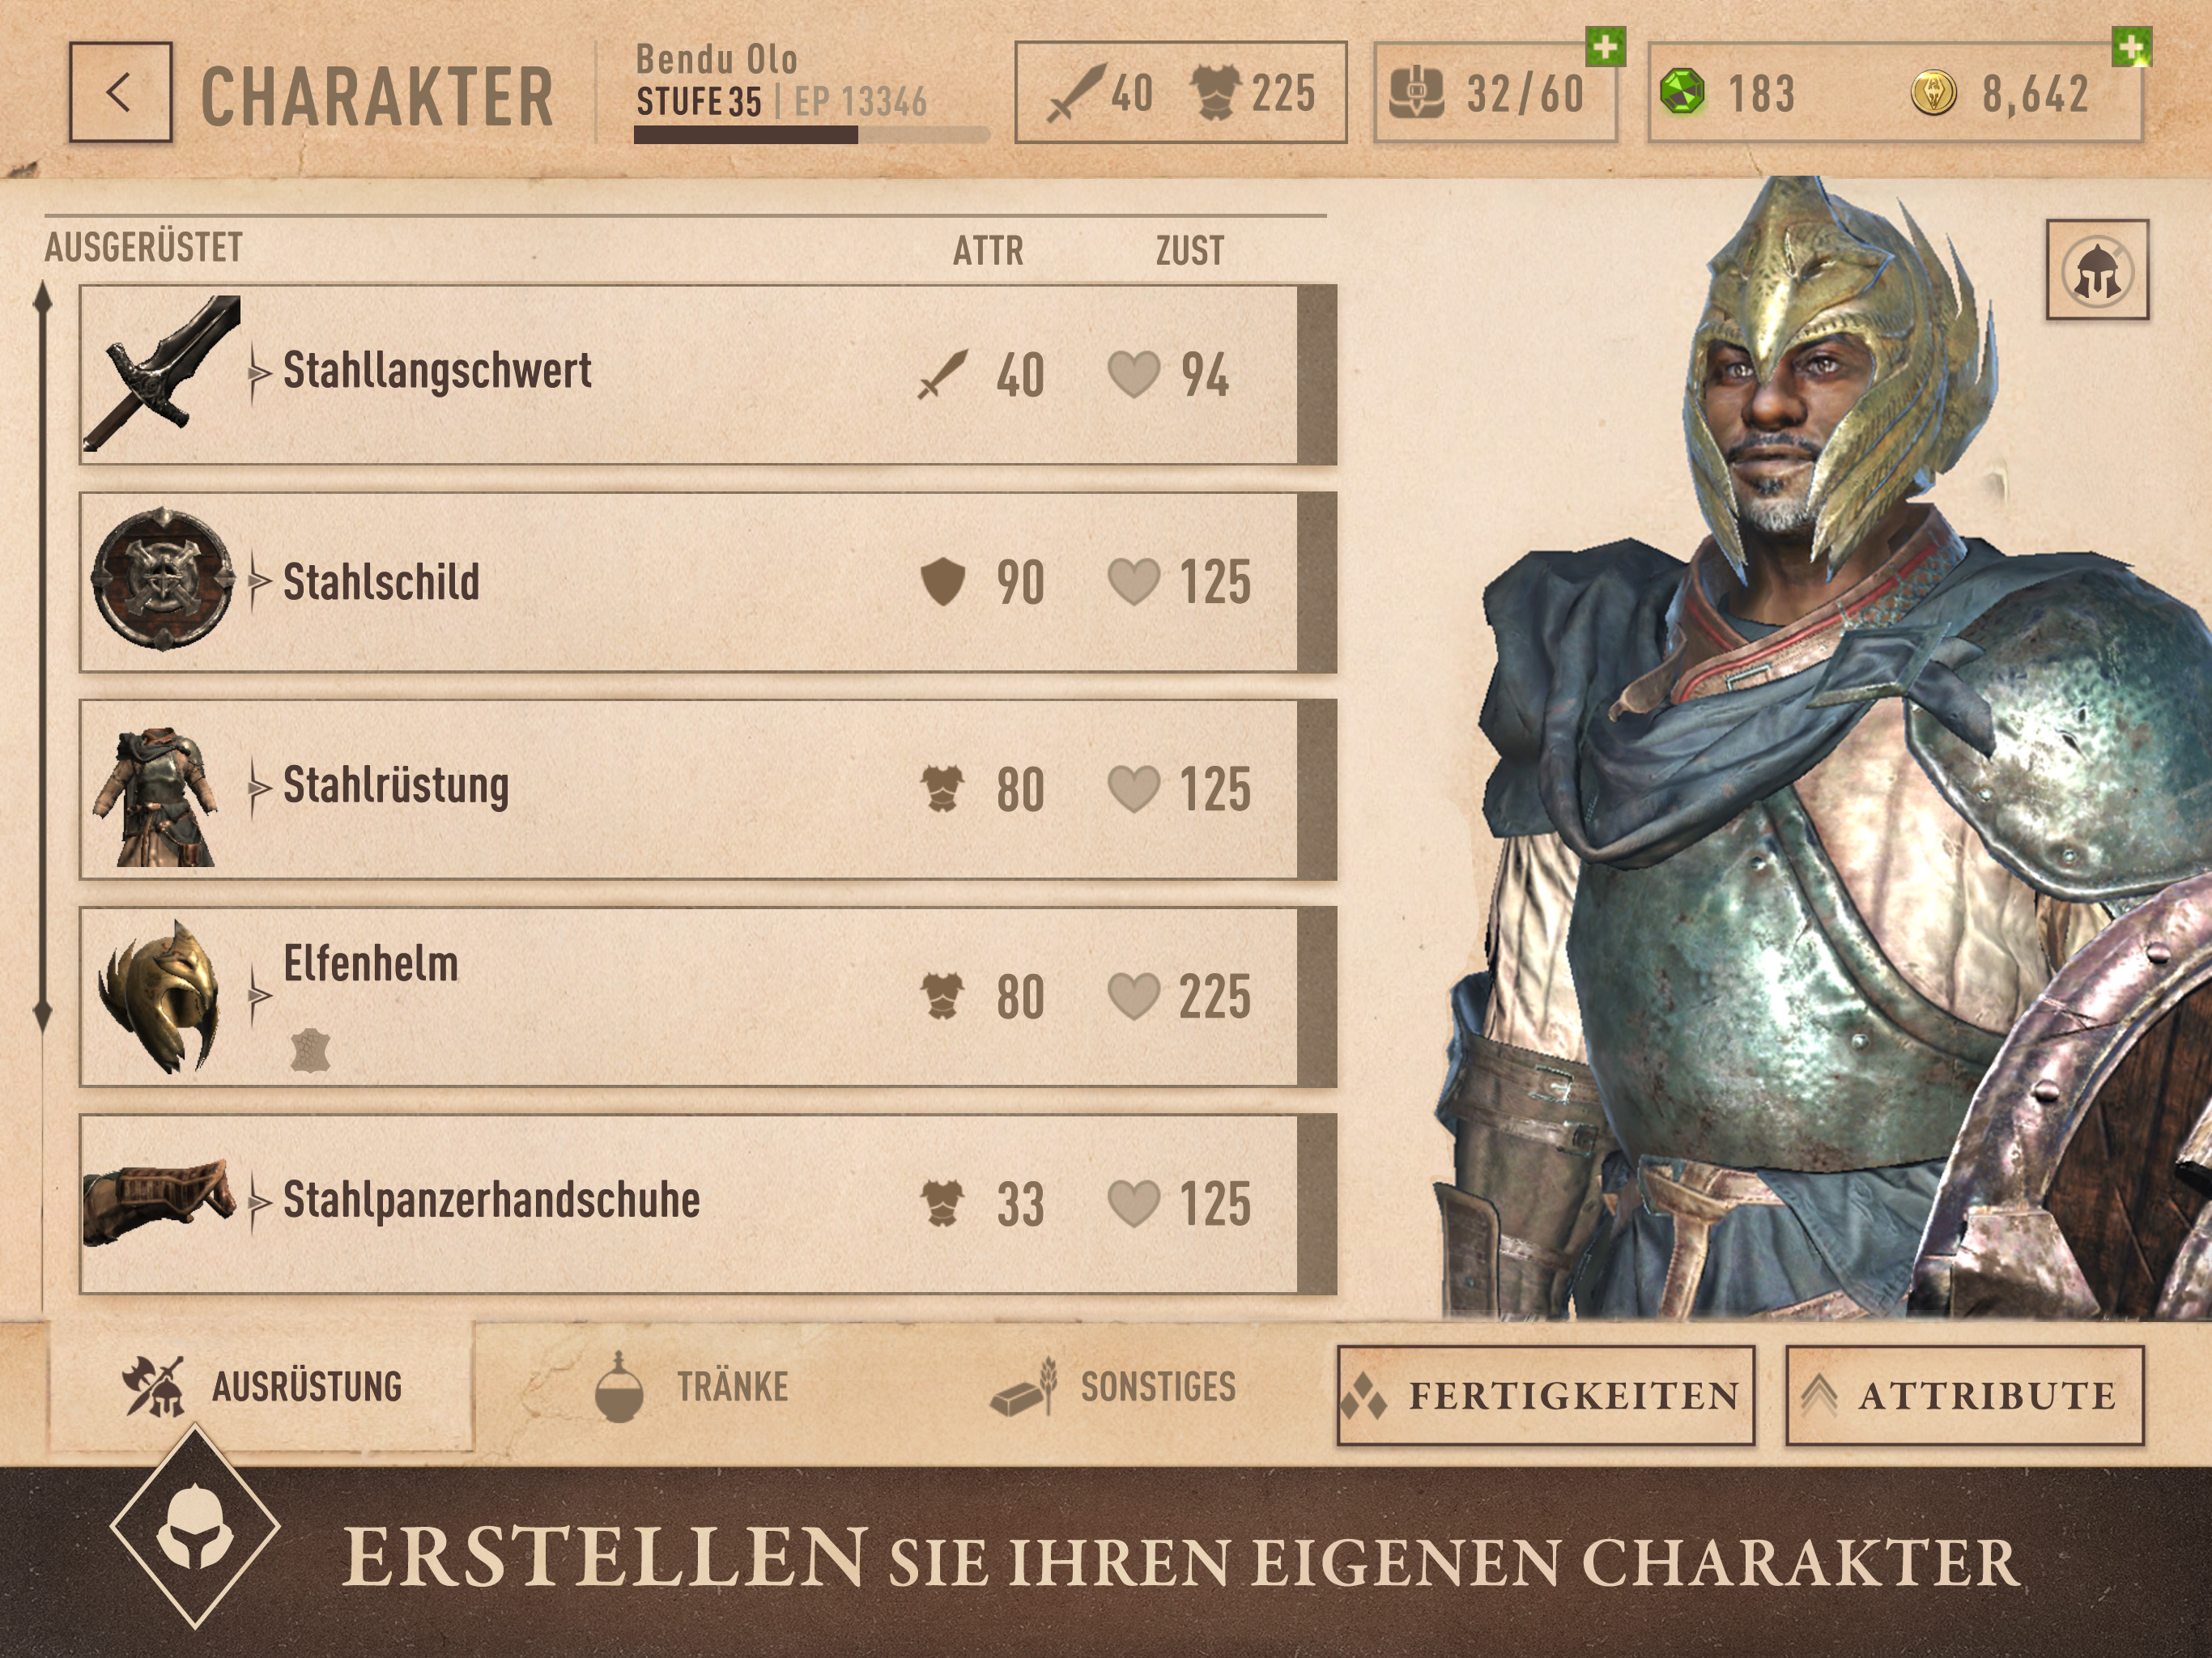
Task: Click the inventory chest icon
Action: pos(1416,93)
